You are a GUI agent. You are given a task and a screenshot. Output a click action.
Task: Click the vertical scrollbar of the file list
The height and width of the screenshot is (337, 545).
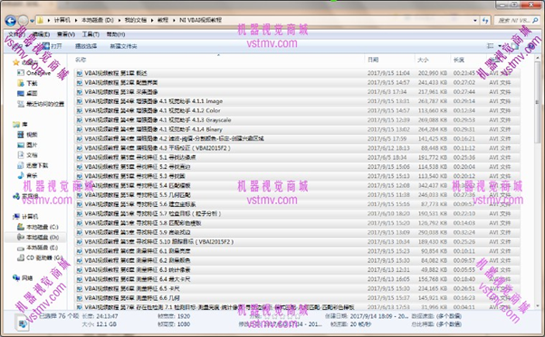point(538,182)
